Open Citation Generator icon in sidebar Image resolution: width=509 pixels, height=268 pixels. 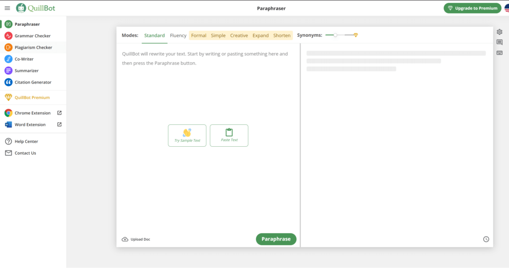pos(8,82)
